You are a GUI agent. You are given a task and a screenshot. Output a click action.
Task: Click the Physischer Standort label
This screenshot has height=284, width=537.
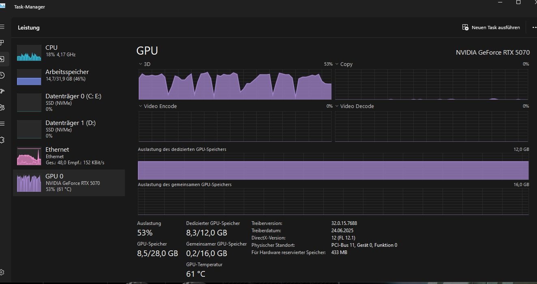tap(273, 245)
